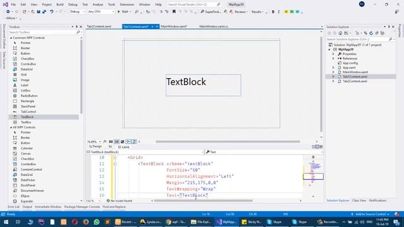Open the Extensions menu
This screenshot has width=404, height=227.
(127, 4)
